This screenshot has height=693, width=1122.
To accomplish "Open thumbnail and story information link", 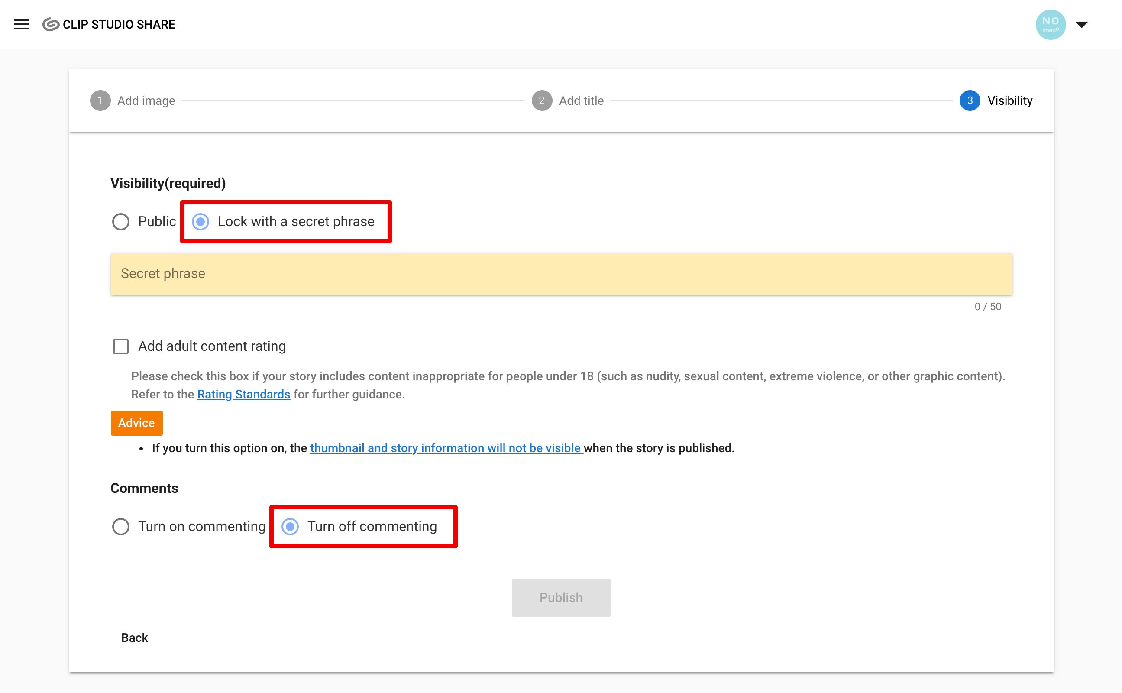I will [445, 448].
